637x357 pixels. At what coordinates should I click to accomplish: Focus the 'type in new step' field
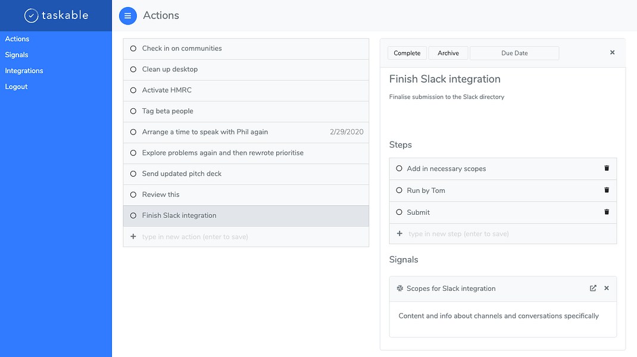point(458,234)
